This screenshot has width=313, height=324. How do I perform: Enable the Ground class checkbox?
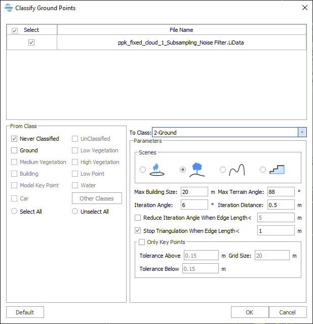14,150
